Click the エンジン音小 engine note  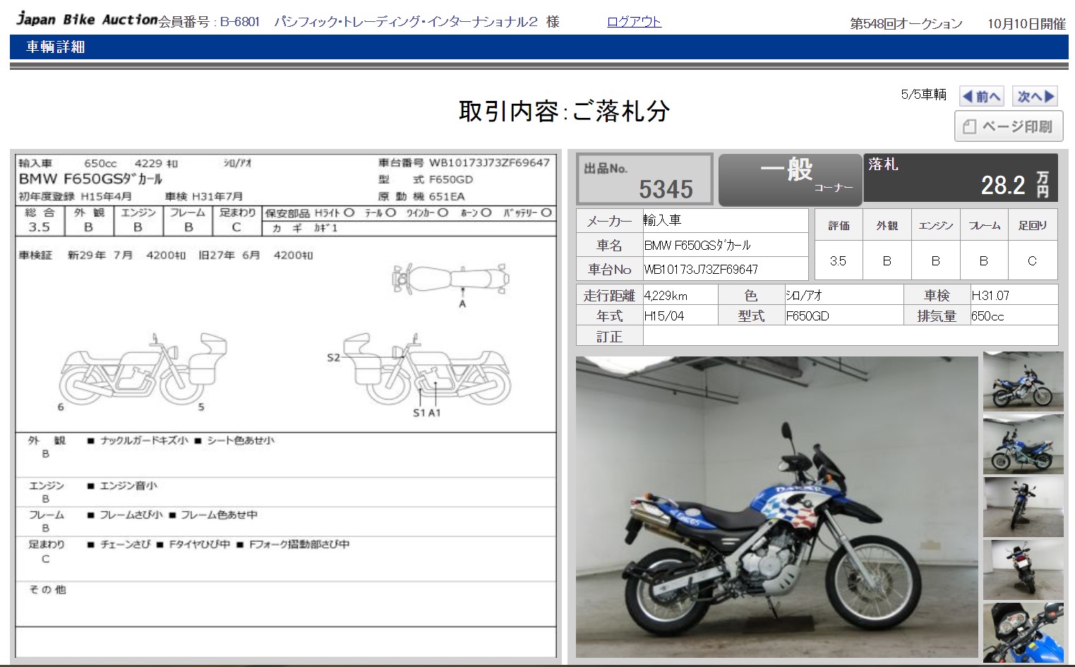(x=128, y=486)
